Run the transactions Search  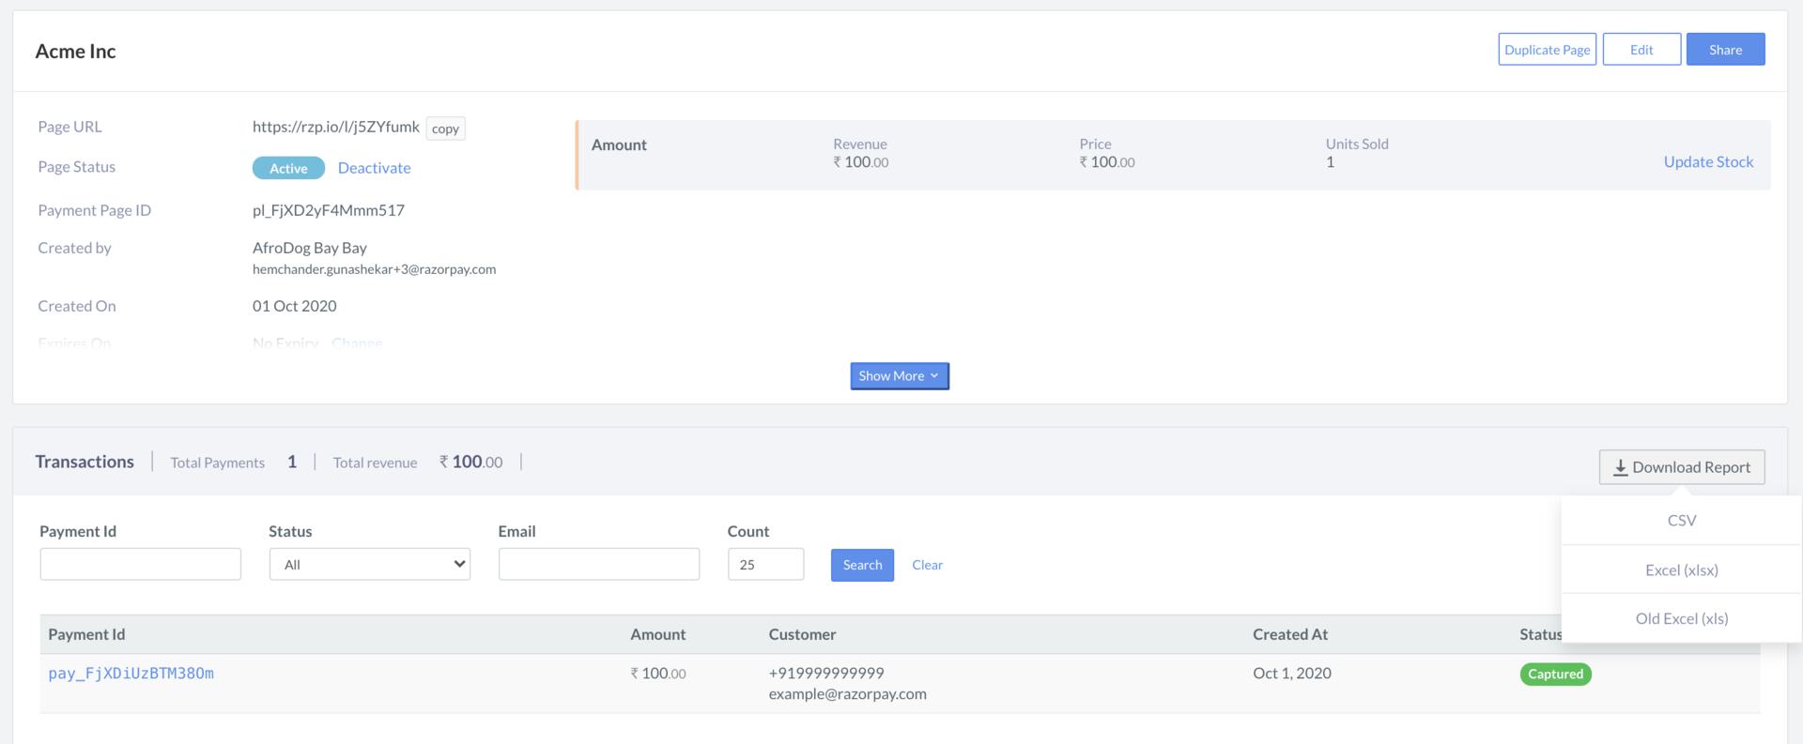[x=862, y=565]
